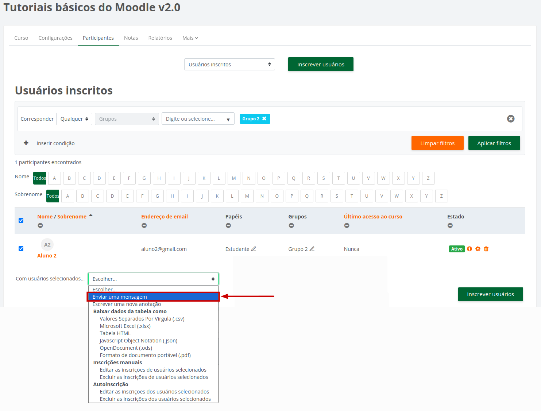Delete enrolment using the trash icon
The width and height of the screenshot is (541, 411).
[486, 249]
